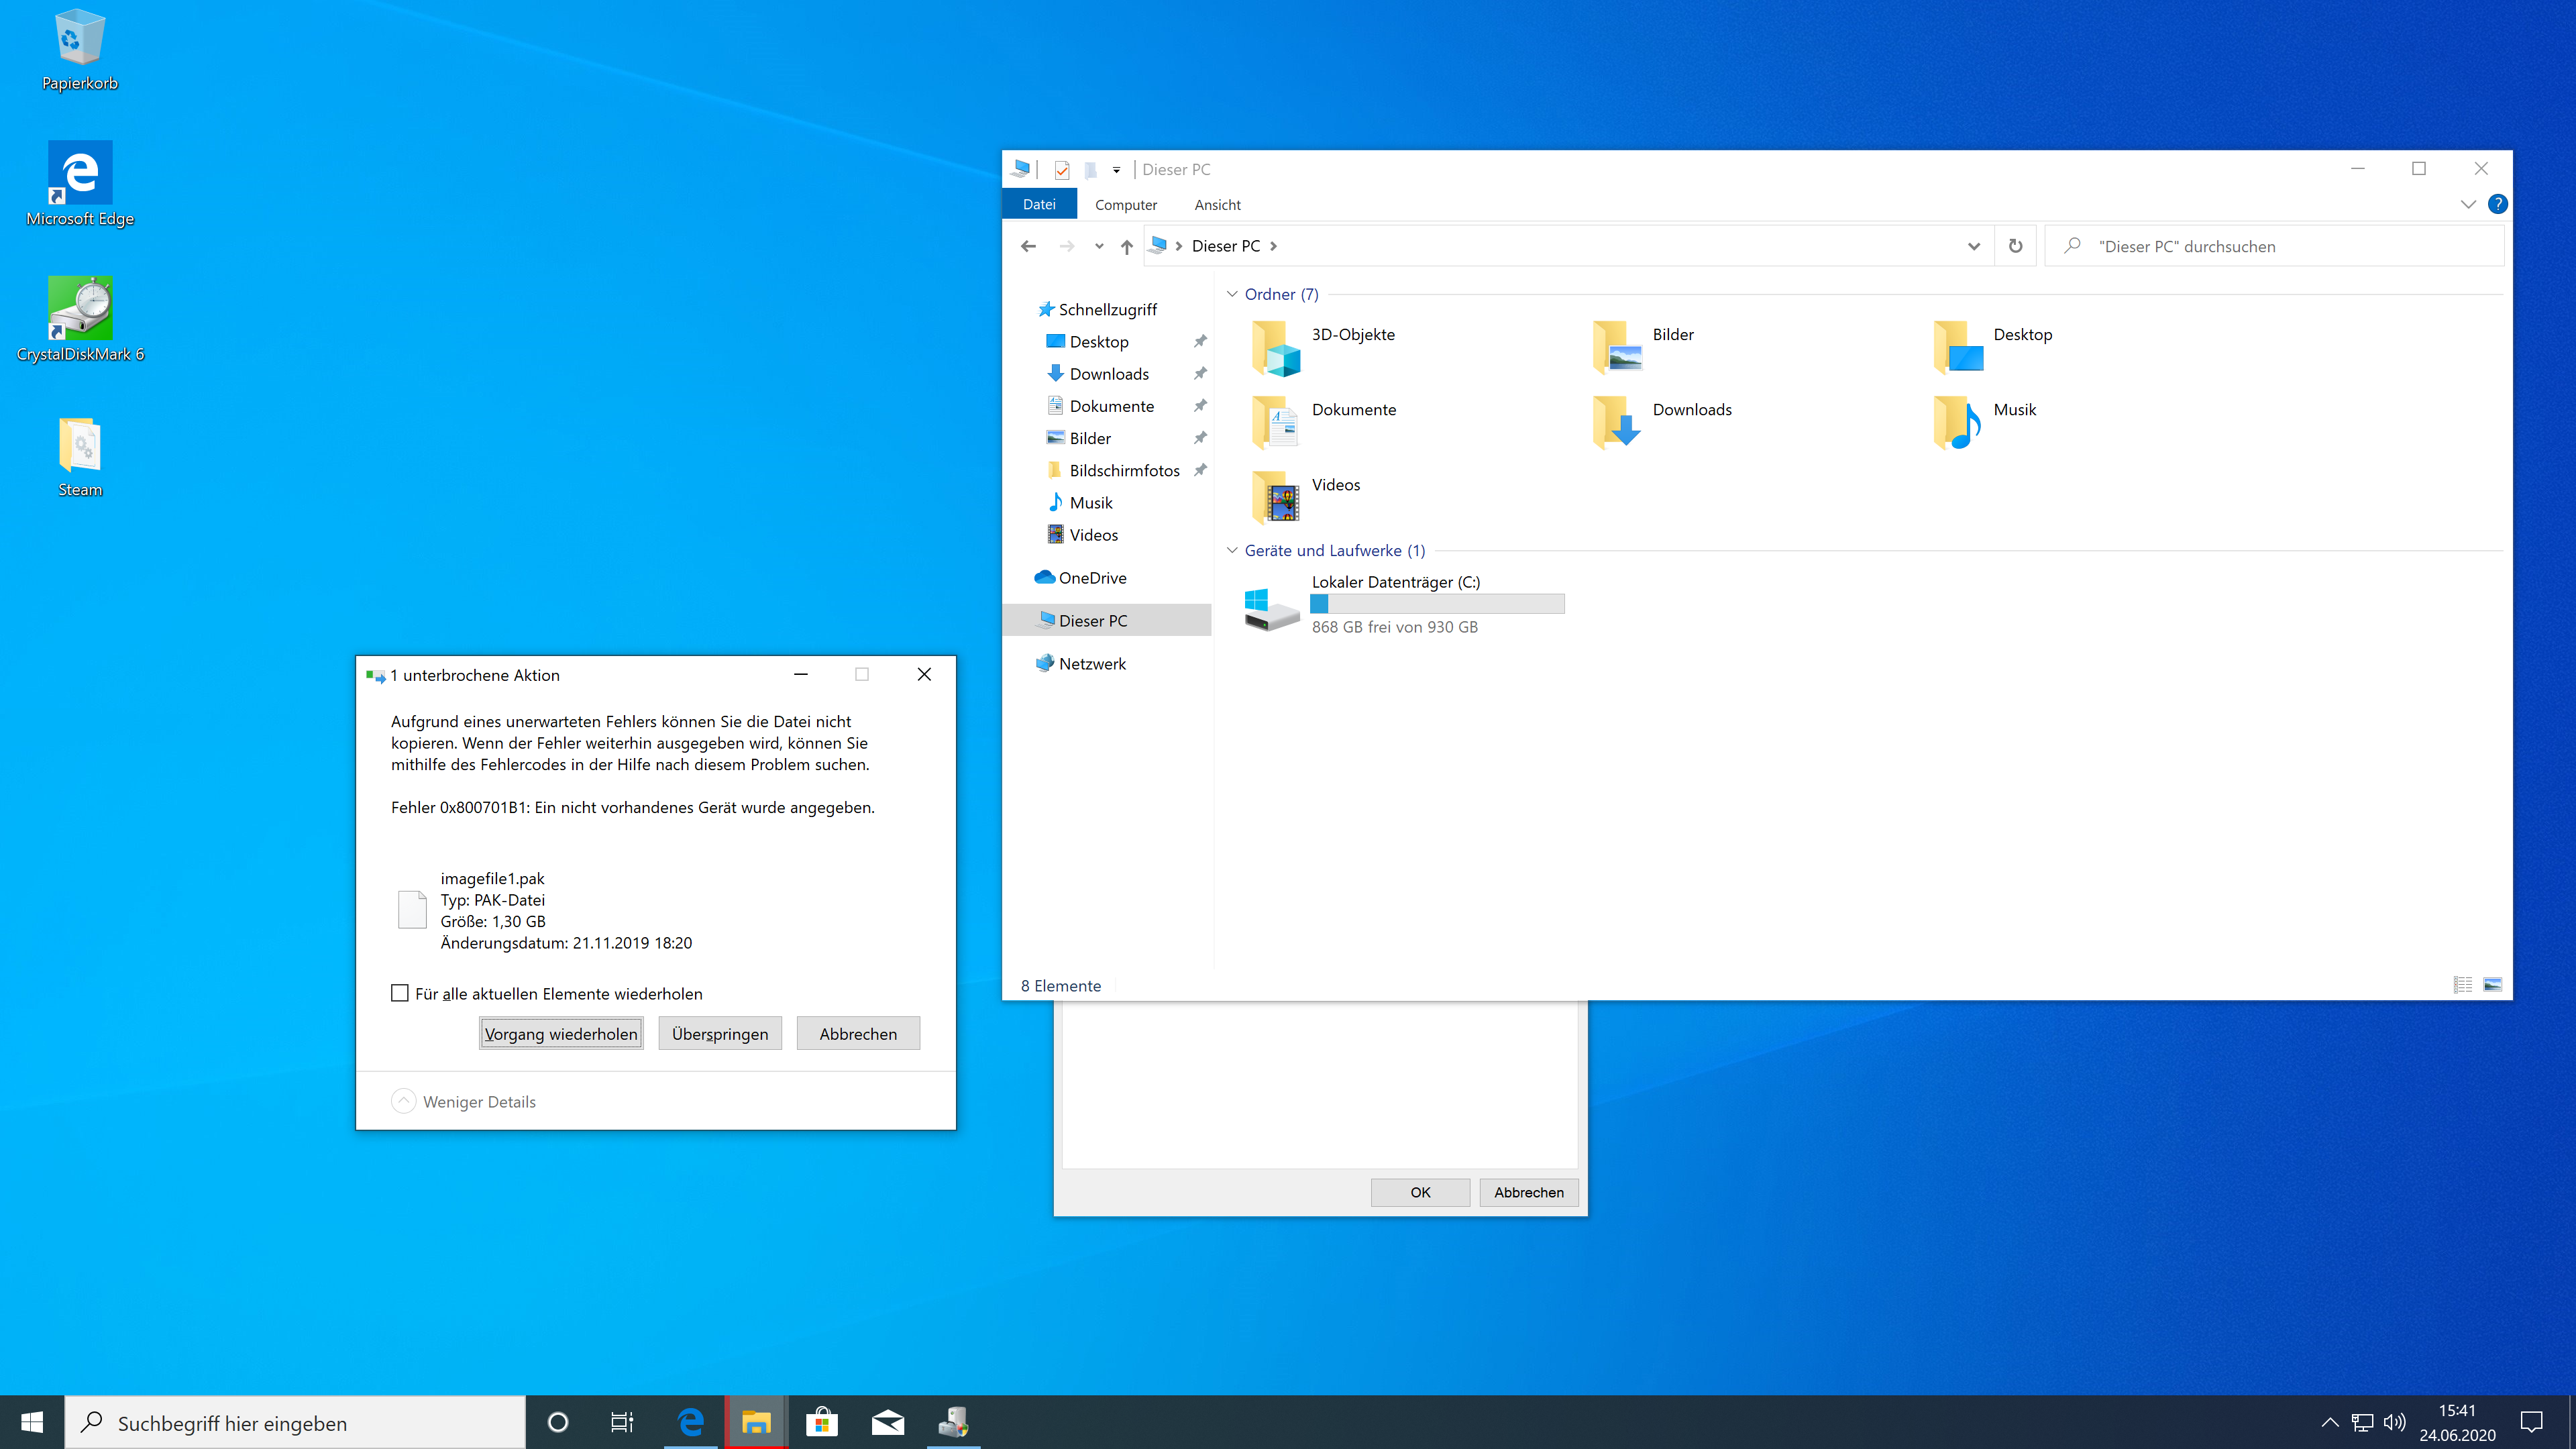Click Abbrechen in the error dialog

pos(858,1033)
